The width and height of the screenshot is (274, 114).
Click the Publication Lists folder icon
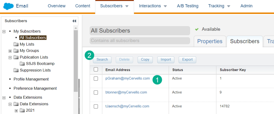(16, 57)
